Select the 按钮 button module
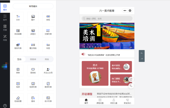This screenshot has height=108, width=170. tap(48, 18)
